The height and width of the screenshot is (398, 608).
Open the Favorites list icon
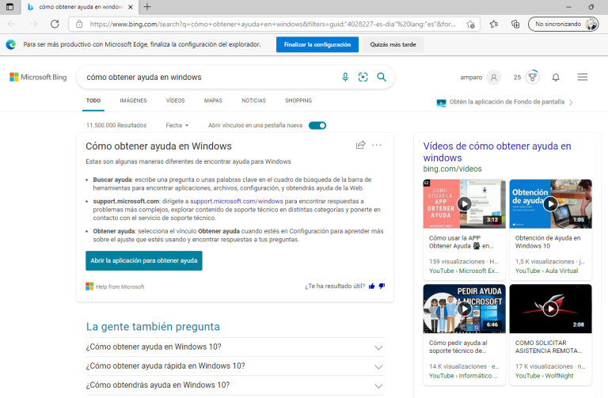(x=494, y=24)
